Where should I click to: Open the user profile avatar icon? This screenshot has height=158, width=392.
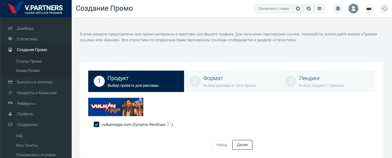(x=353, y=9)
